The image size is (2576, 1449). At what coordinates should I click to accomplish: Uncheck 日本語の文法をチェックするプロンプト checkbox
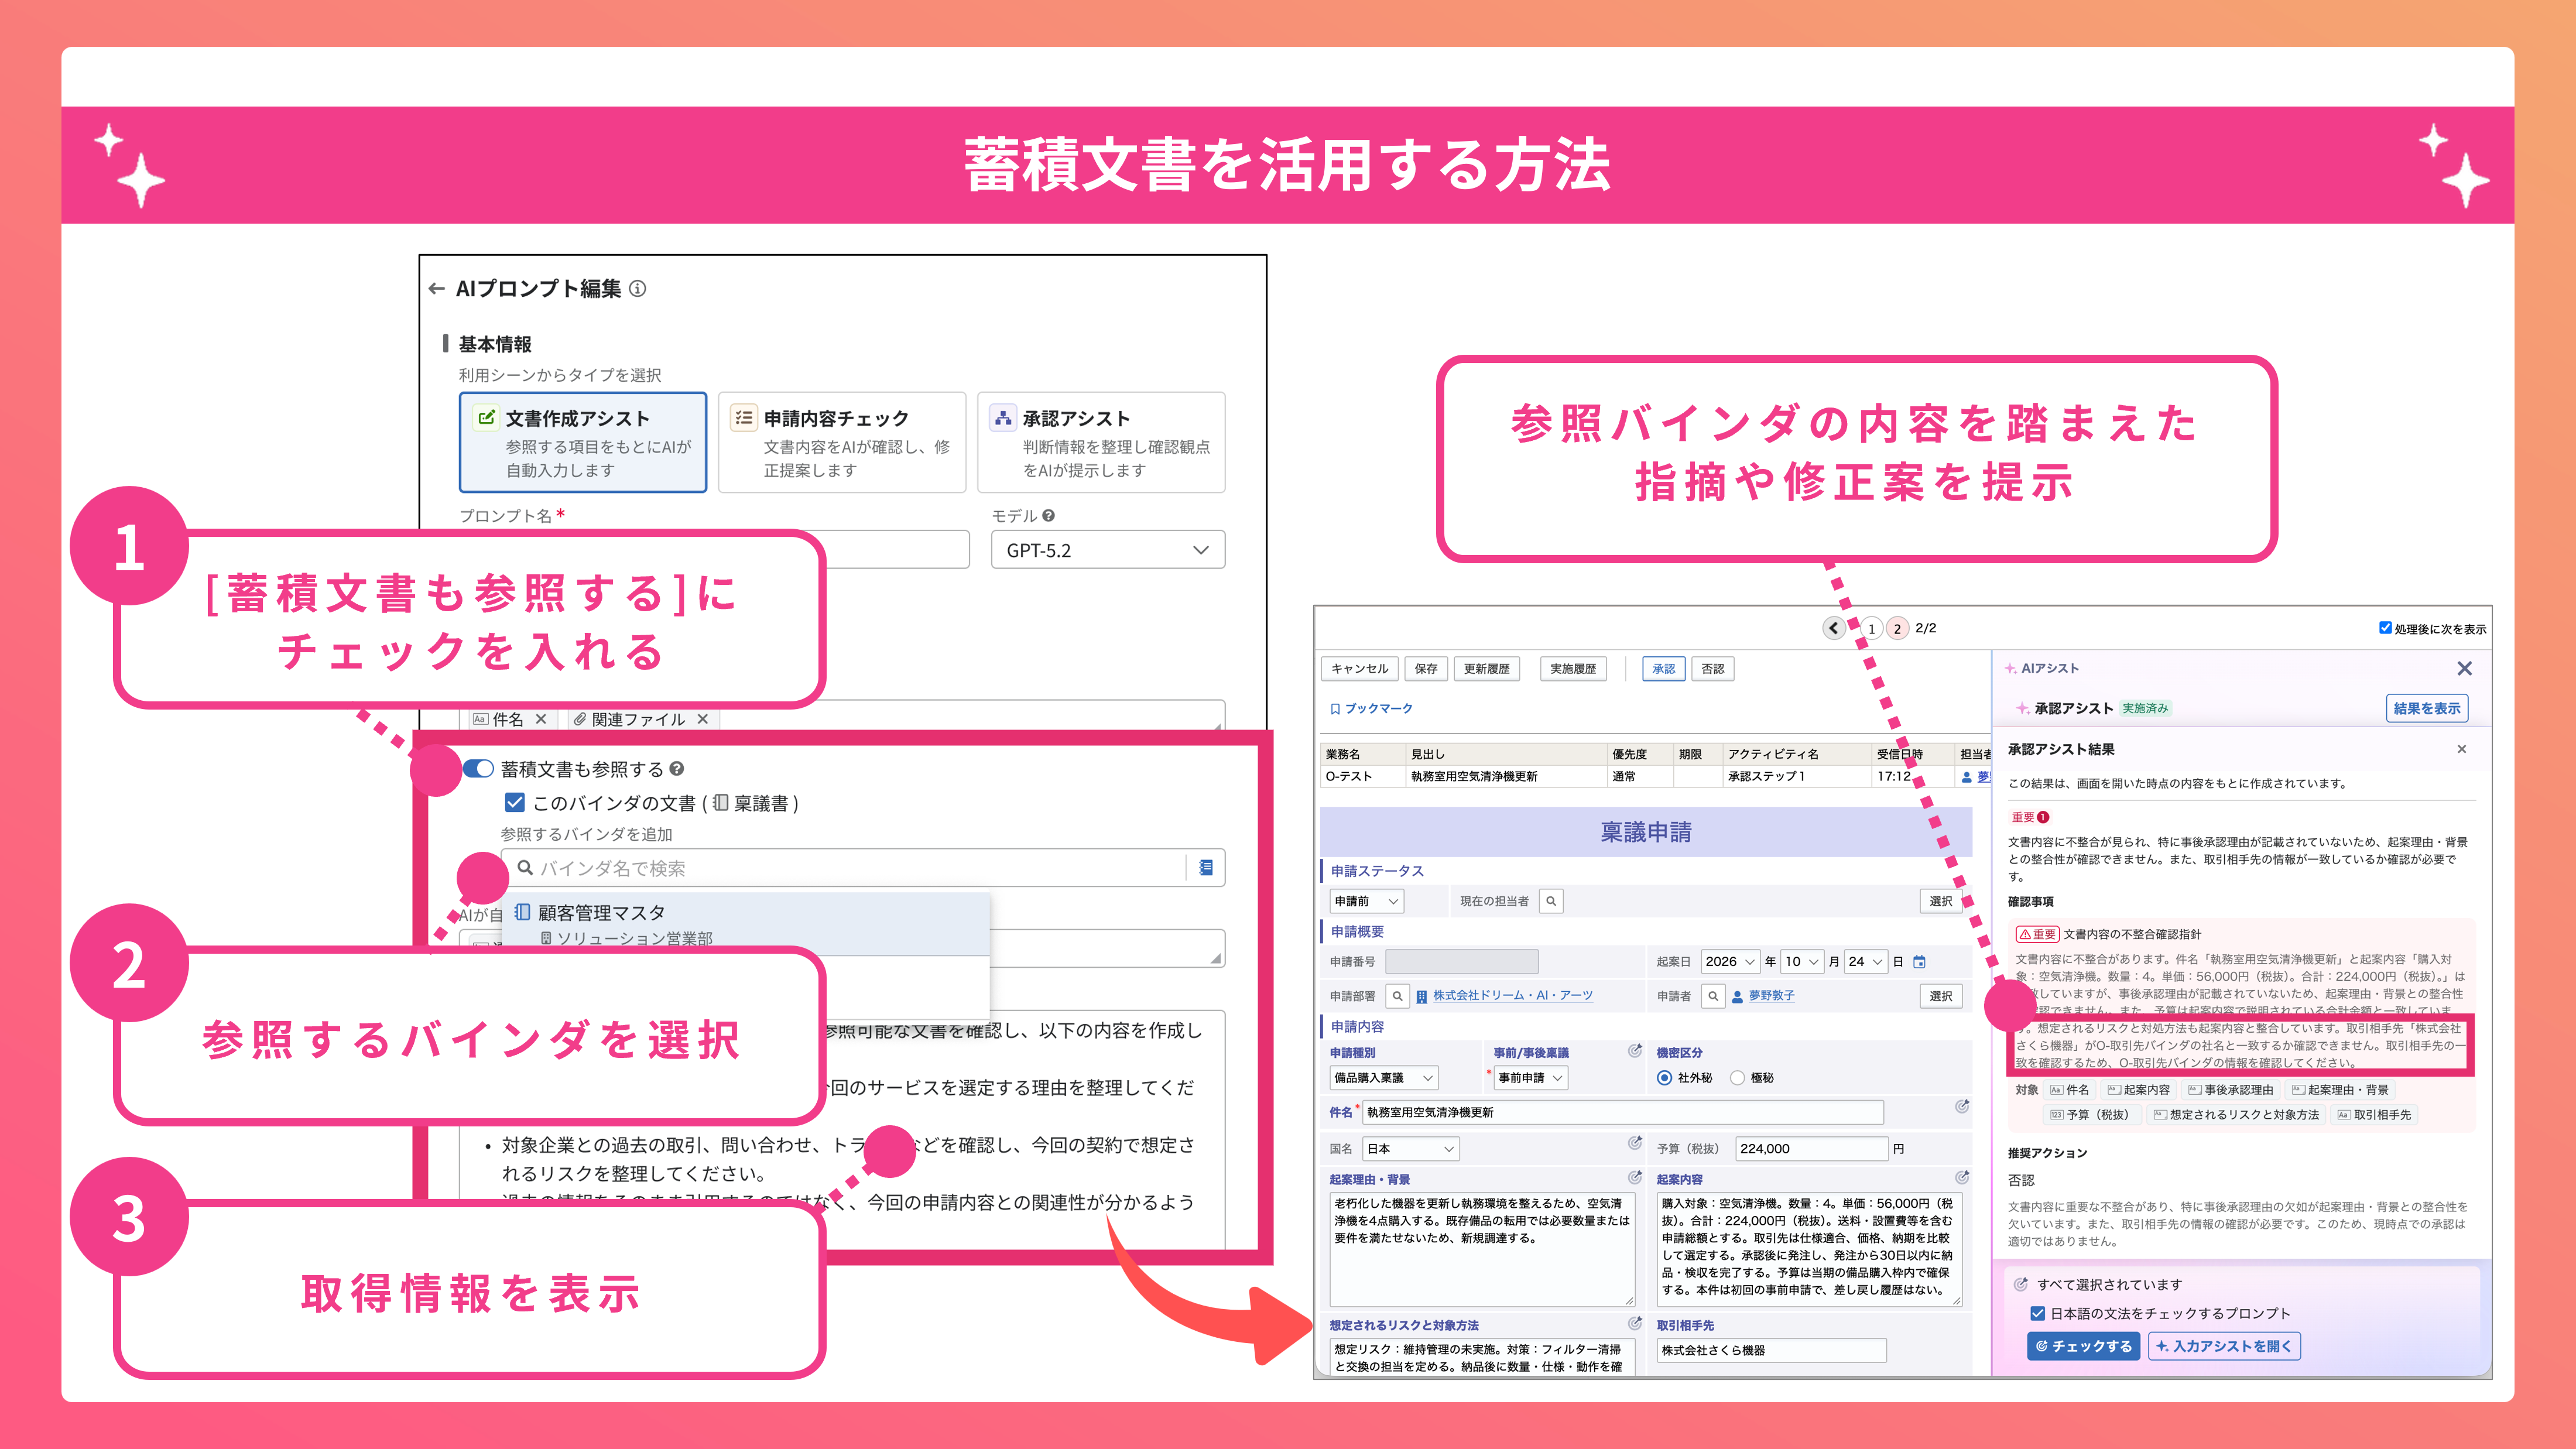(x=2037, y=1313)
